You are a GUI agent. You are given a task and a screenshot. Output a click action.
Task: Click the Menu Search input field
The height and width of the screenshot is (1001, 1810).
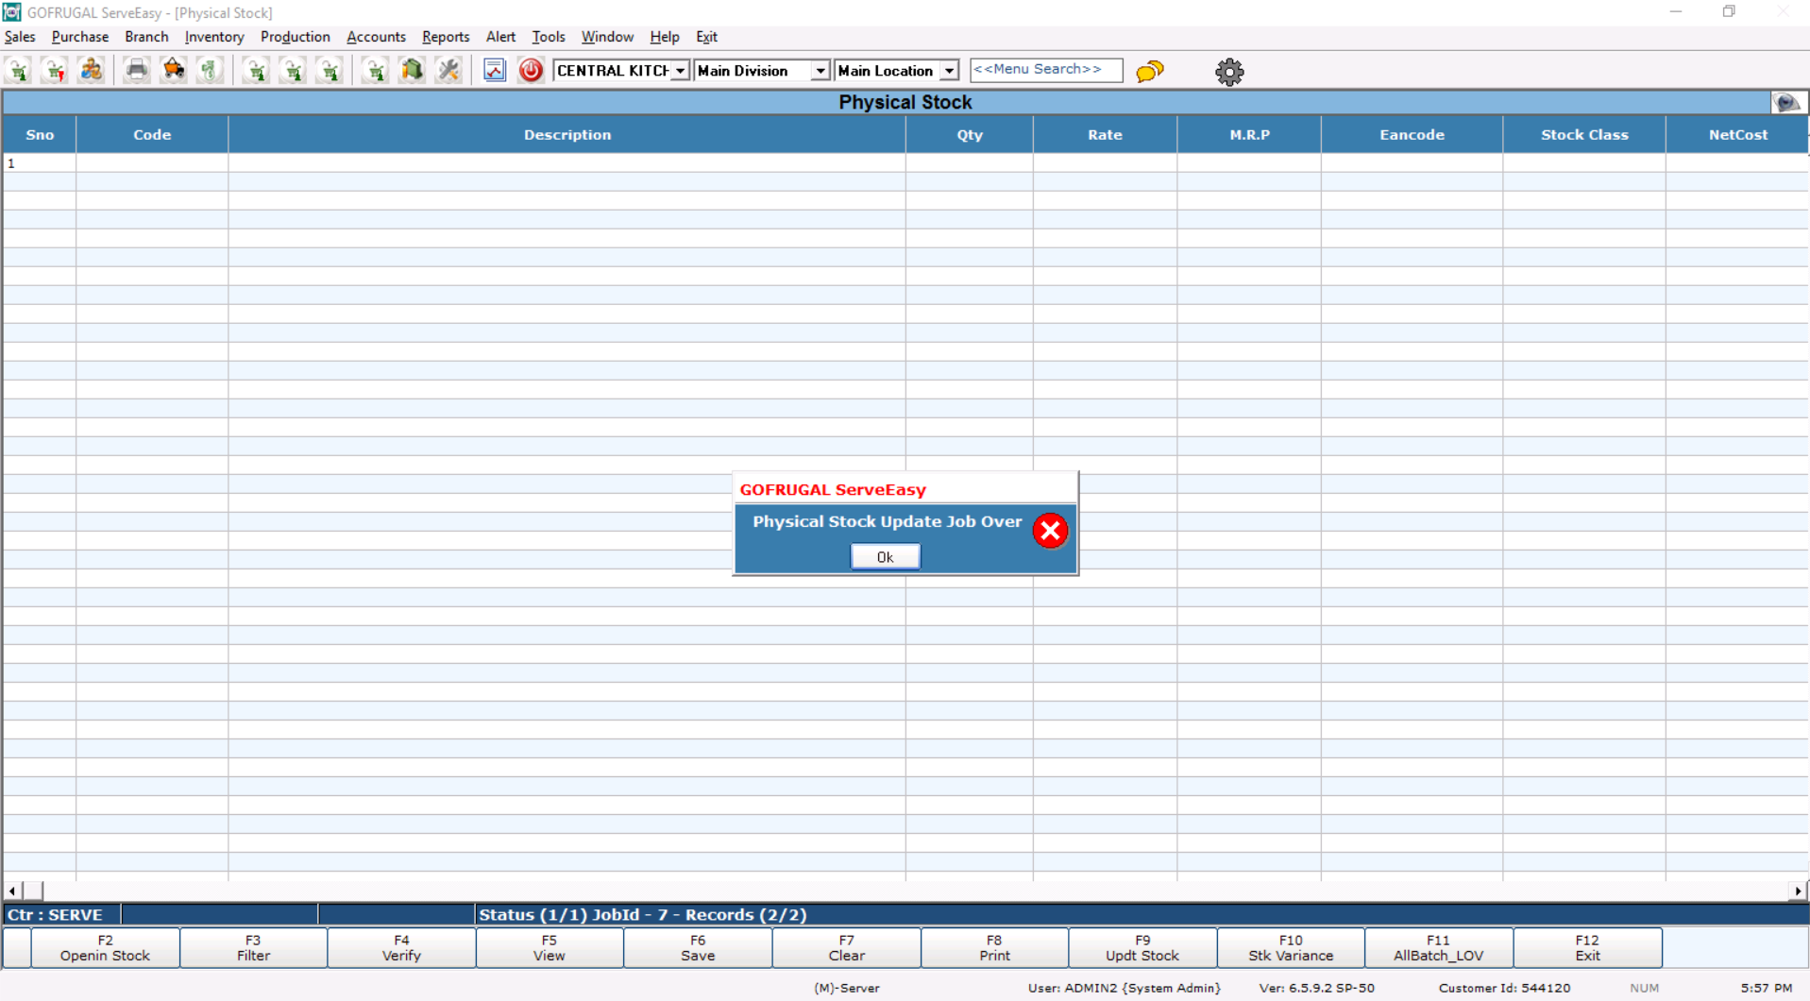pyautogui.click(x=1045, y=70)
